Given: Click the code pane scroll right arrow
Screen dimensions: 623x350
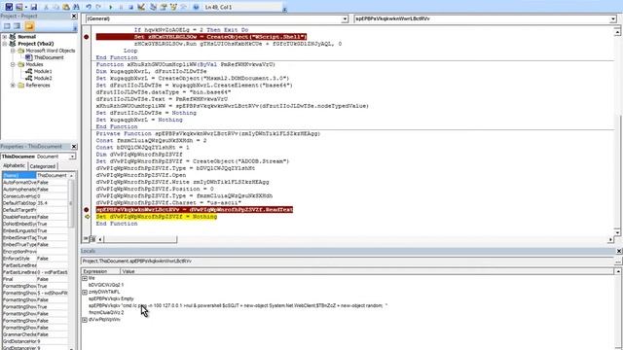Looking at the screenshot, I should click(610, 239).
